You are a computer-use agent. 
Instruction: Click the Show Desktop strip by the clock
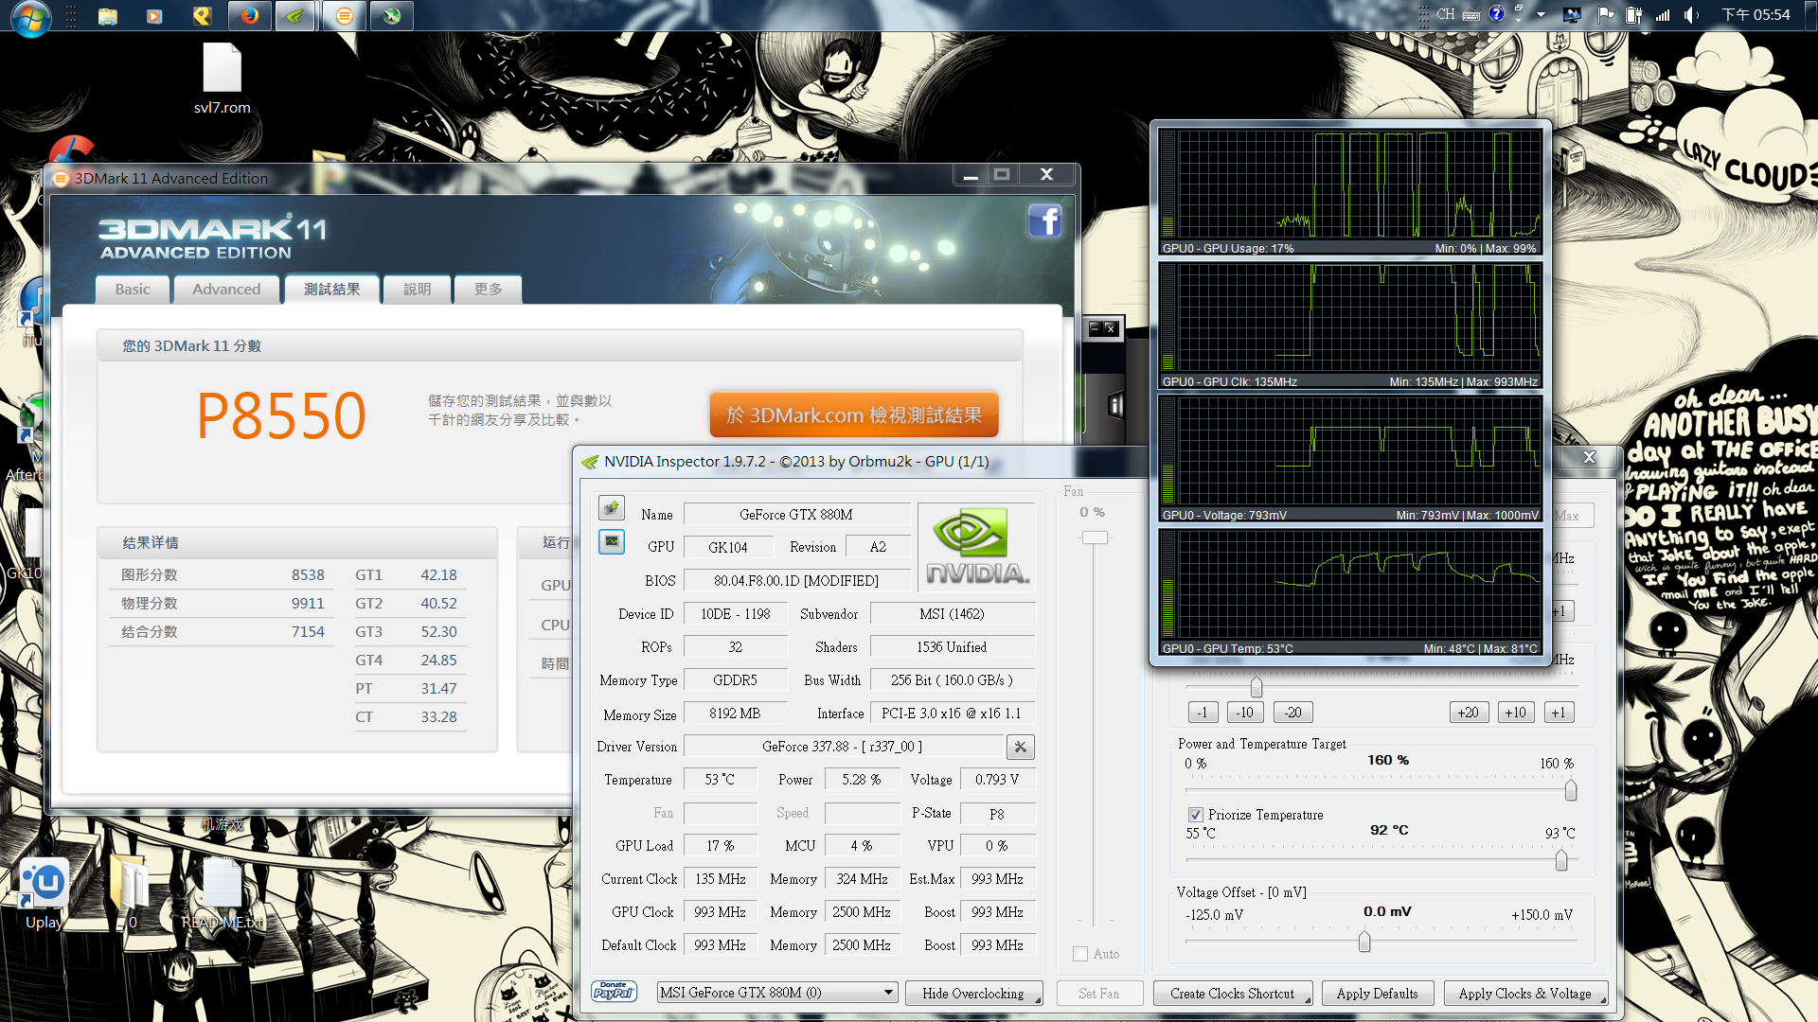point(1810,15)
